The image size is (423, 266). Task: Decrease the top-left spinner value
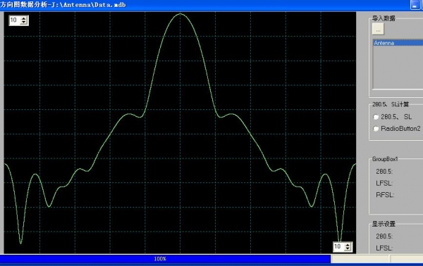coord(24,23)
